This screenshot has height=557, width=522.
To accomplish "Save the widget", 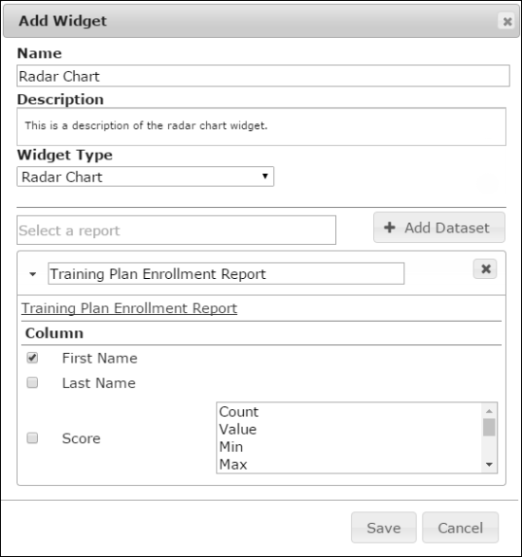I will (383, 528).
